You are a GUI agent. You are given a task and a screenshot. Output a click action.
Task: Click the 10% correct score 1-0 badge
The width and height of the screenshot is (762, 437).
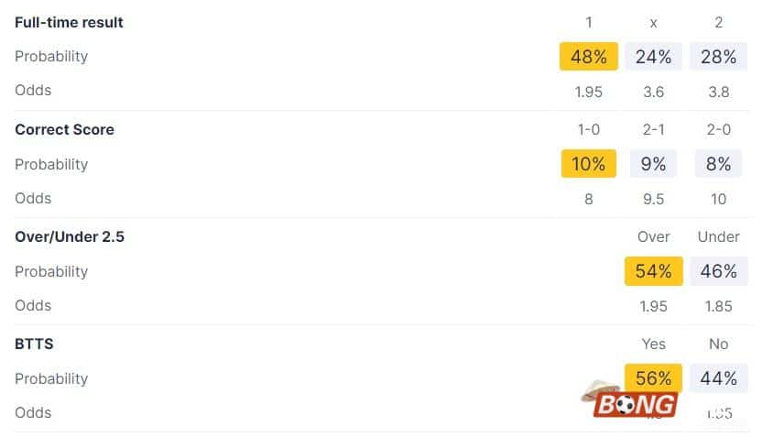[x=588, y=164]
